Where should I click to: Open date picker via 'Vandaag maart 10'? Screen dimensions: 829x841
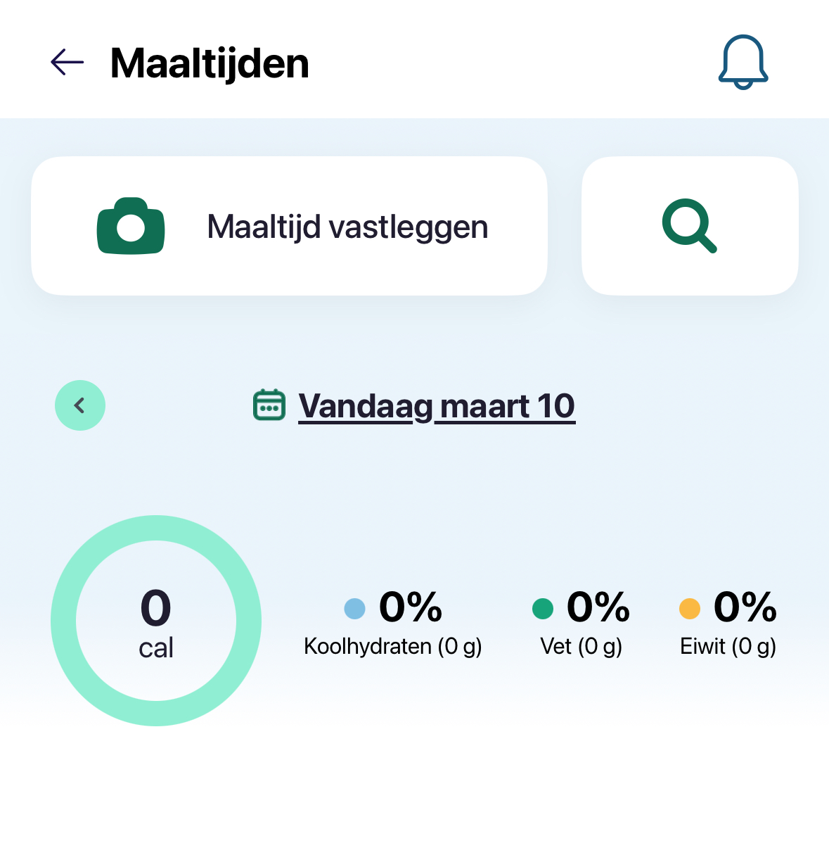(437, 406)
